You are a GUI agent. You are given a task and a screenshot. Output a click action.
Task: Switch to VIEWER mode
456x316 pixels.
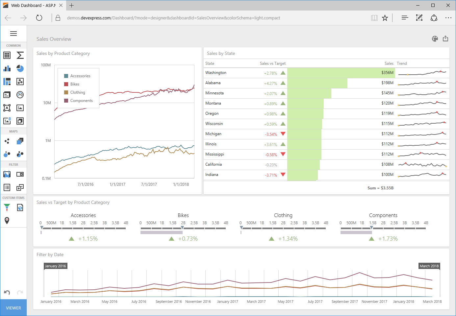point(13,308)
